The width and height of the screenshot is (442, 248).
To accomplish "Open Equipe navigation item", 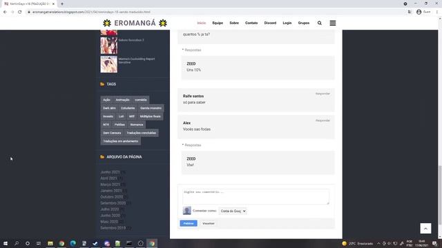I will (218, 23).
